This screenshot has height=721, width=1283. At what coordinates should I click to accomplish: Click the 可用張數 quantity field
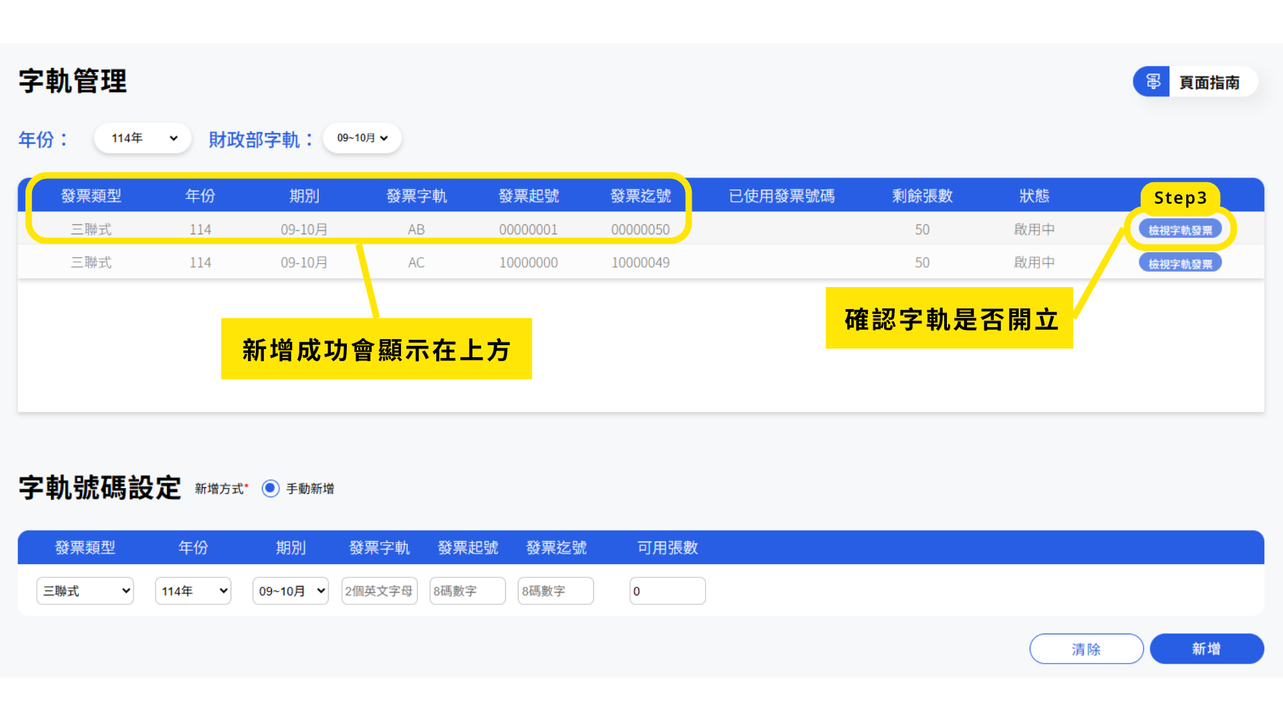[667, 591]
